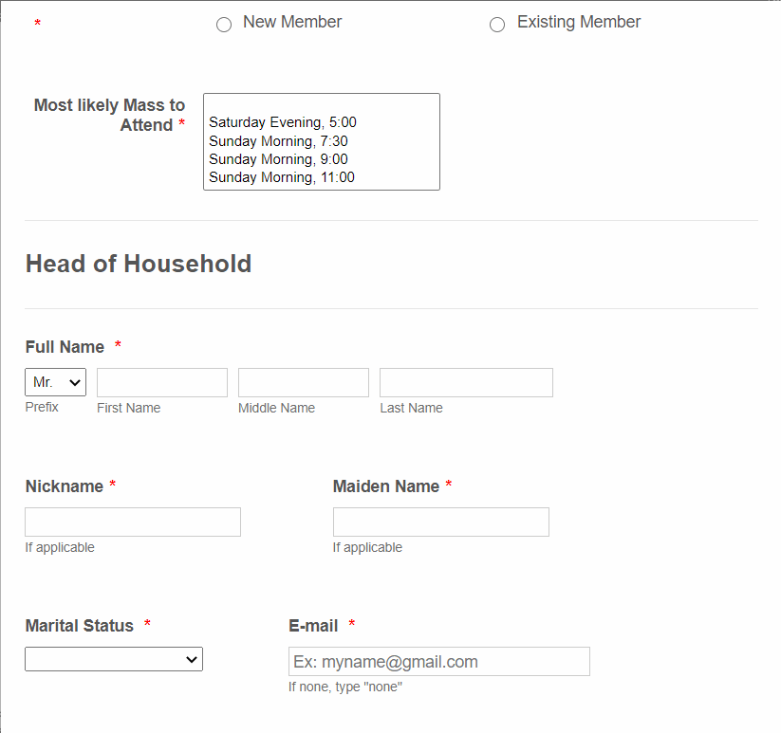Viewport: 781px width, 733px height.
Task: Select the "New Member" radio button
Action: (x=224, y=24)
